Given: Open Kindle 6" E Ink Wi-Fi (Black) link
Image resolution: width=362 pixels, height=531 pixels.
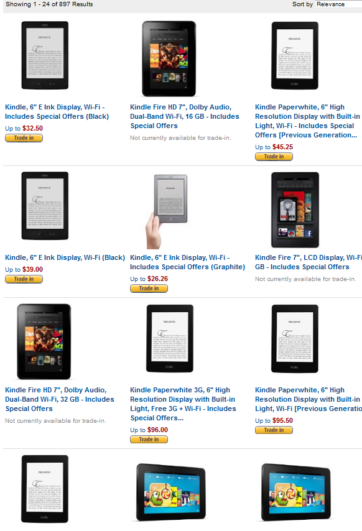Looking at the screenshot, I should 65,257.
